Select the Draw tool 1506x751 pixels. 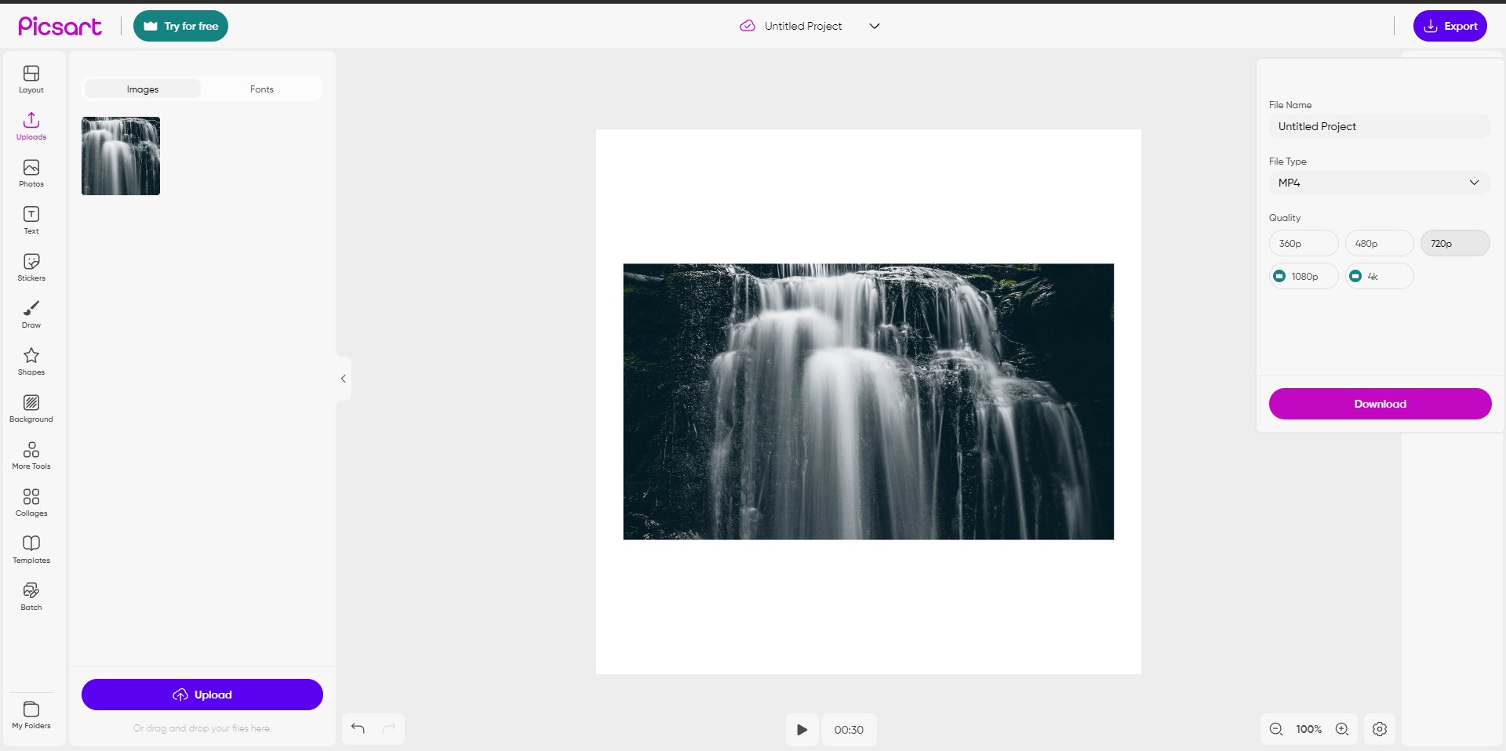pos(31,314)
